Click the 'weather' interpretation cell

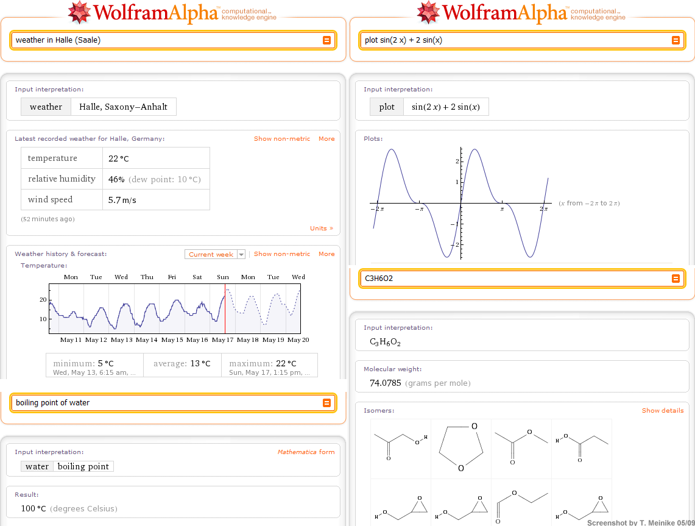(x=46, y=107)
